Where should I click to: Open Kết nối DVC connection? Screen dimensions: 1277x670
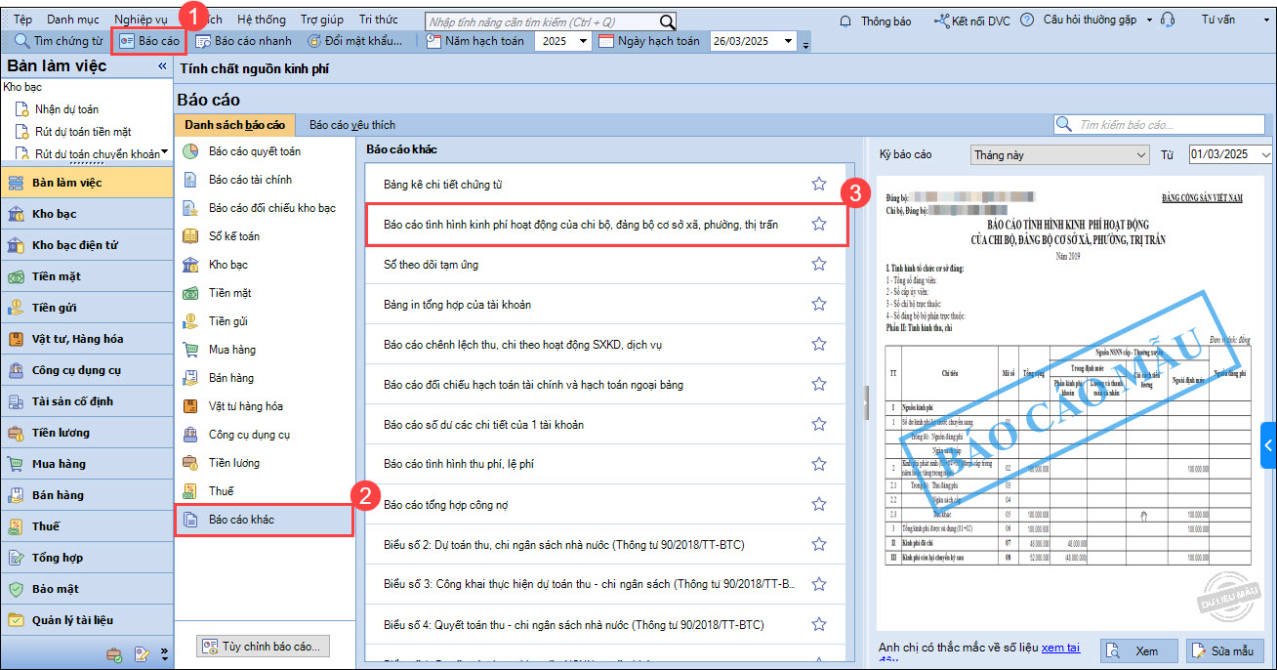(972, 21)
